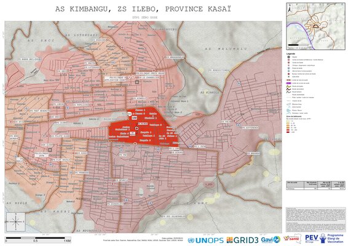Viewport: 348px width, 246px height.
Task: Click the white cross marker inside the red zone
Action: 137,128
